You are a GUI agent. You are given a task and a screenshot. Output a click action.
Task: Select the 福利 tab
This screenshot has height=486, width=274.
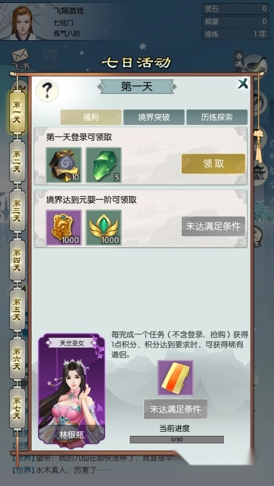[x=91, y=117]
